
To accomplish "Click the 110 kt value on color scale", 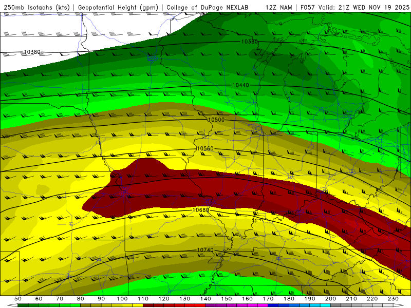I will [x=143, y=299].
